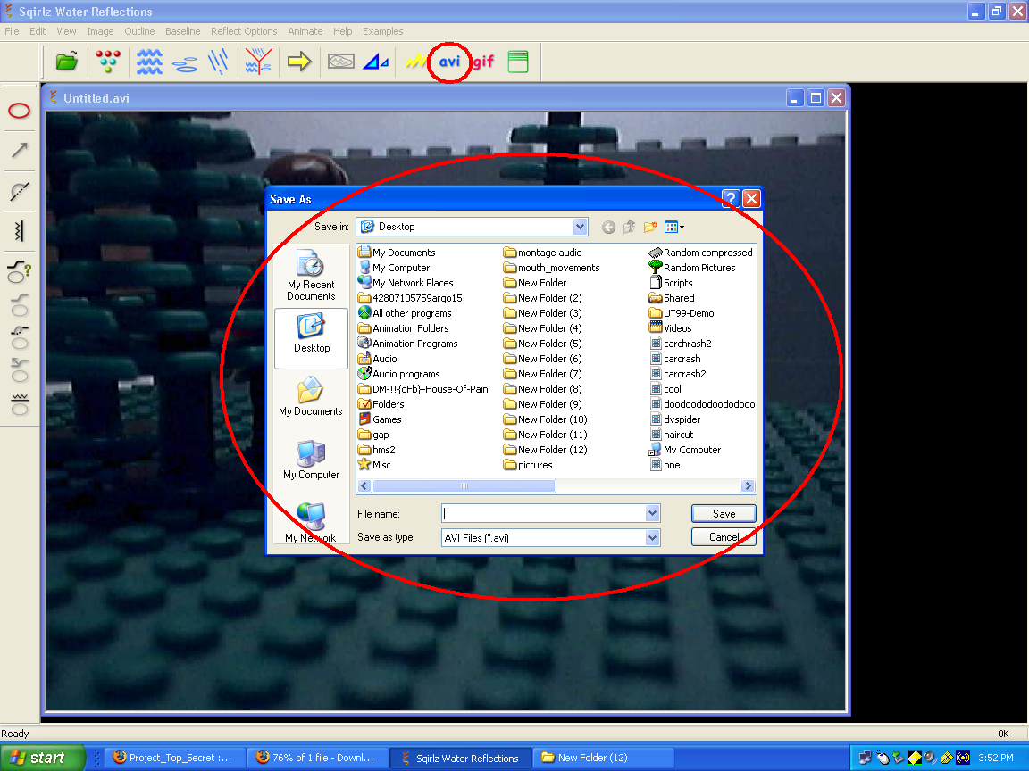The image size is (1029, 771).
Task: Select the dashed curve tool in left sidebar
Action: click(x=20, y=191)
